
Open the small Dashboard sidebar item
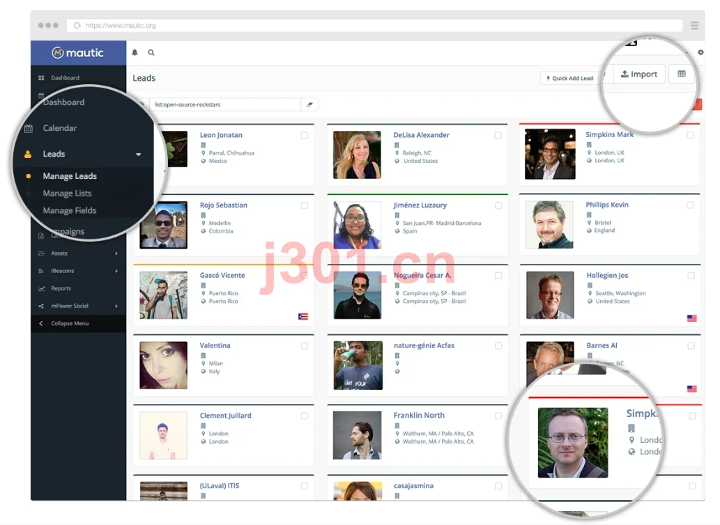66,78
